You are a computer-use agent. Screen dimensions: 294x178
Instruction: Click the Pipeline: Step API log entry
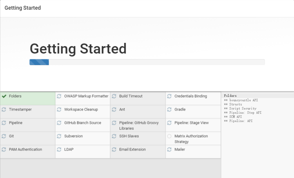(243, 113)
